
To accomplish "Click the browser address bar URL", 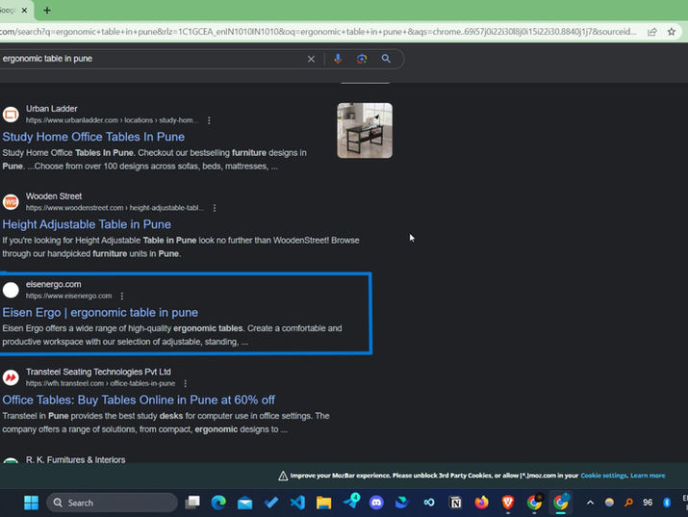I will 319,32.
